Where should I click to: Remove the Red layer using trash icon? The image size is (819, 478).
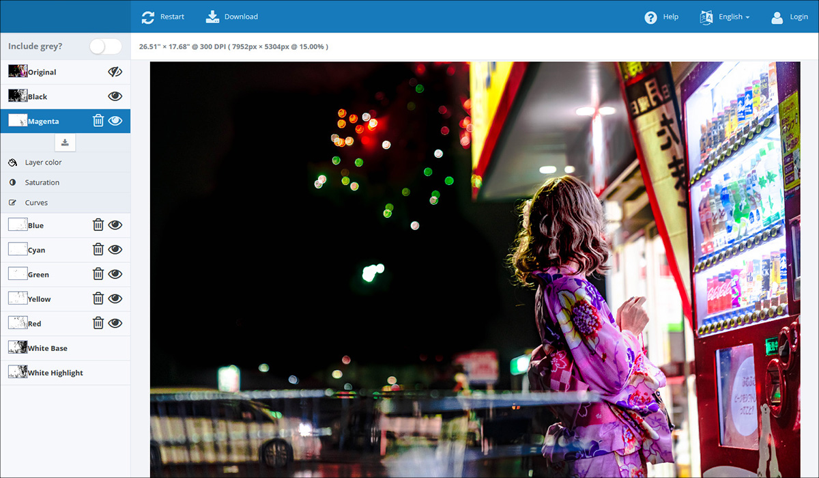pos(98,324)
